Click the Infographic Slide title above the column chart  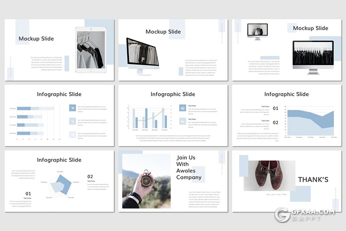pyautogui.click(x=173, y=94)
